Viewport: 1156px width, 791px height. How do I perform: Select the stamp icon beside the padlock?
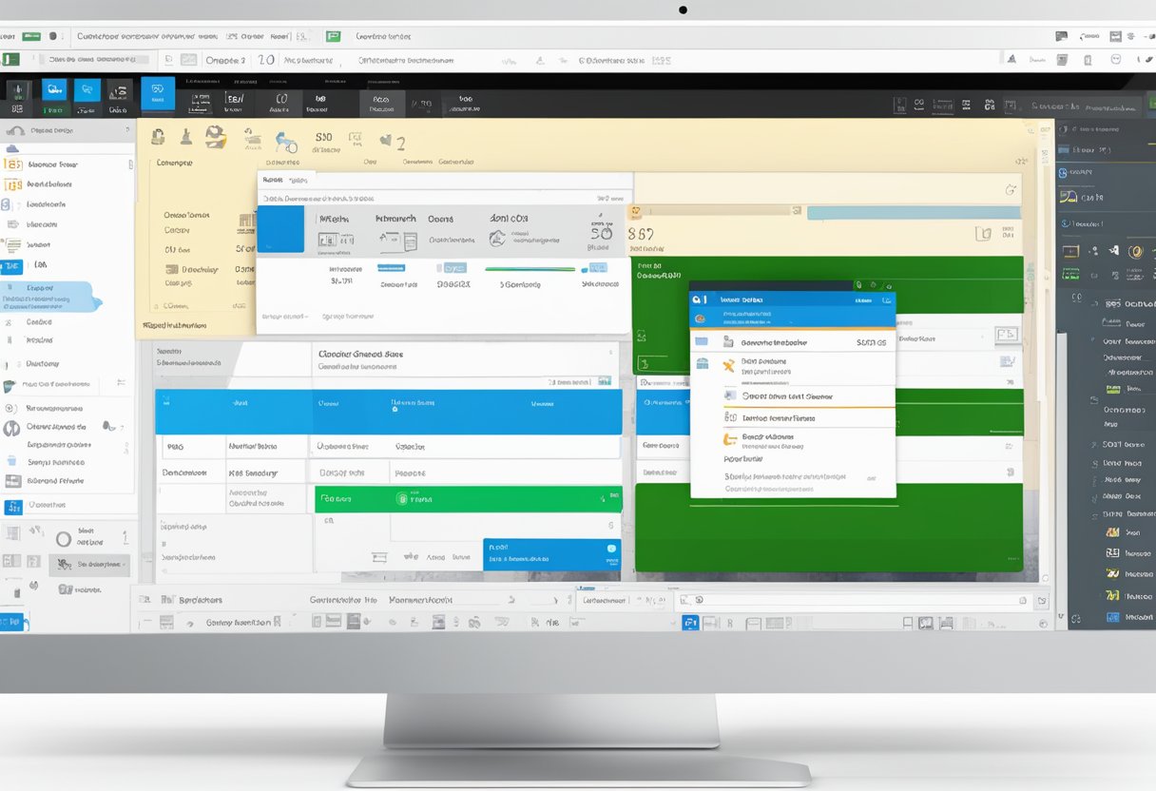click(186, 138)
